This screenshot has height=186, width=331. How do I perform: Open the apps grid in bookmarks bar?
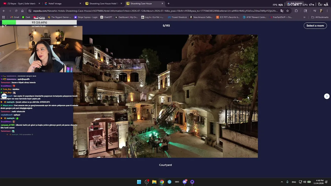3,17
